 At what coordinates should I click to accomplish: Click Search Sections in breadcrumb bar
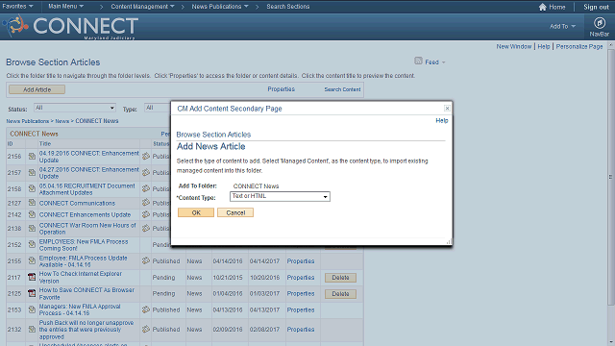click(288, 7)
